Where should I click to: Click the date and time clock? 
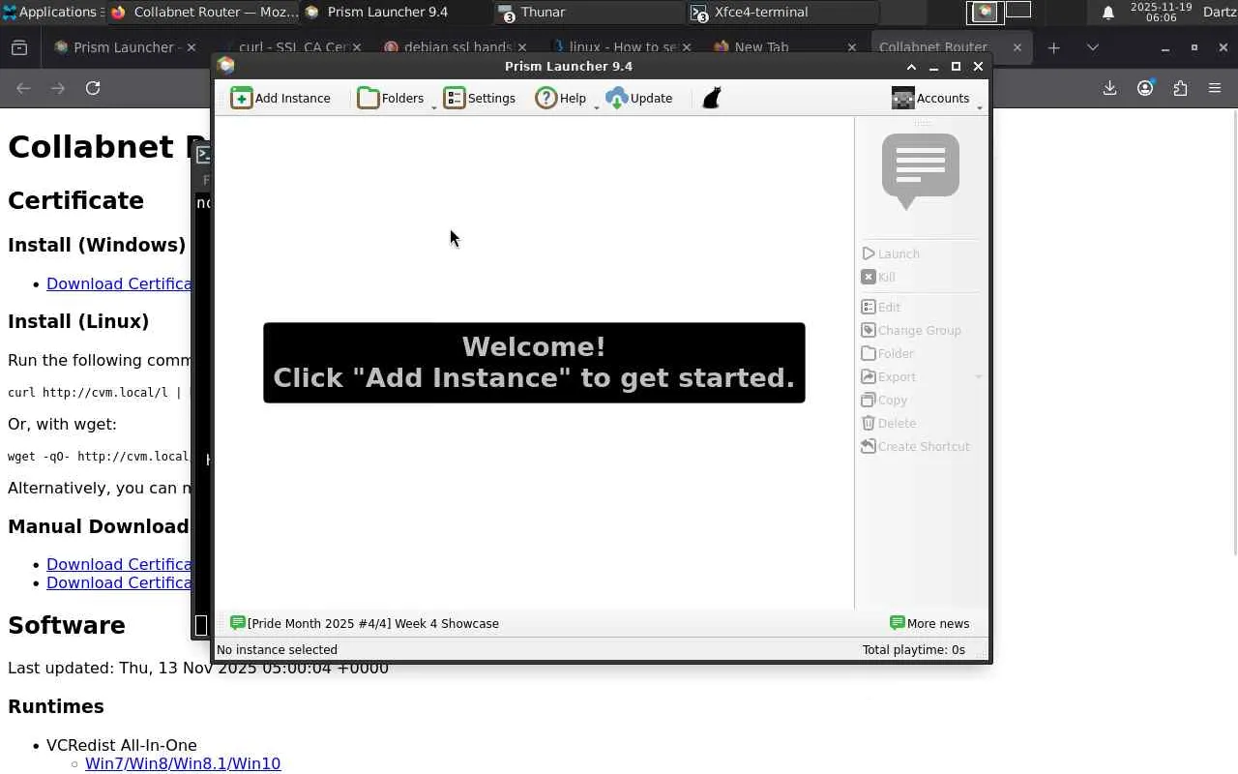click(1161, 12)
